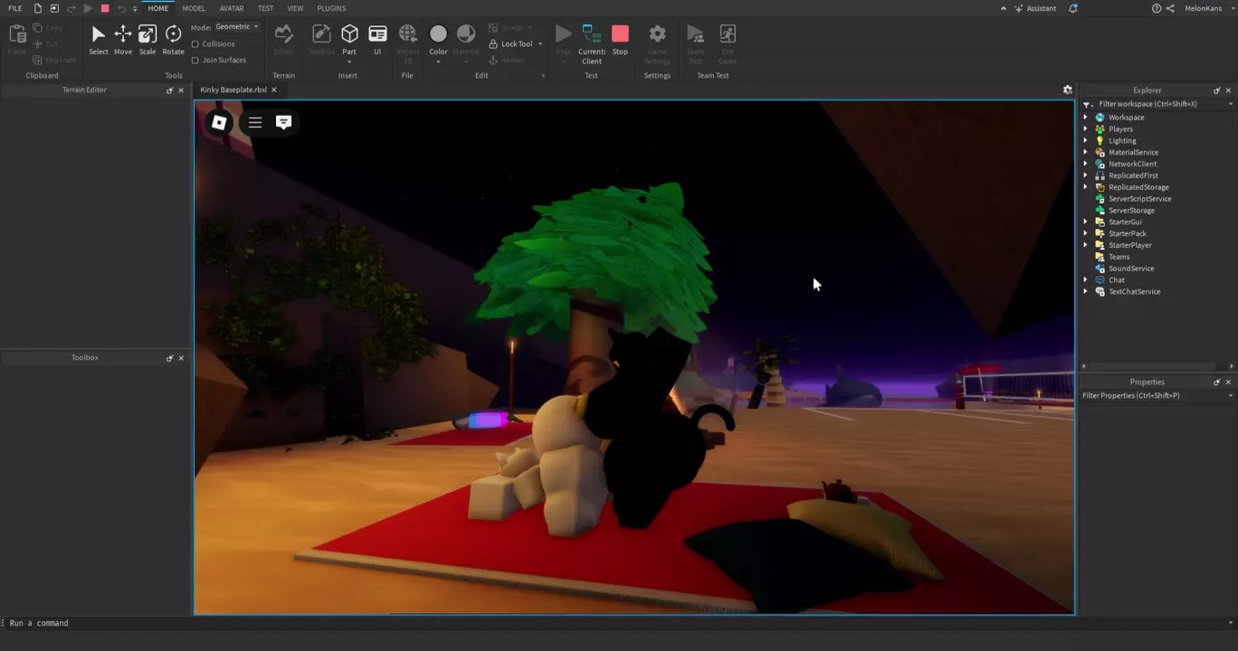Open viewport settings gear
1238x651 pixels.
tap(1068, 90)
